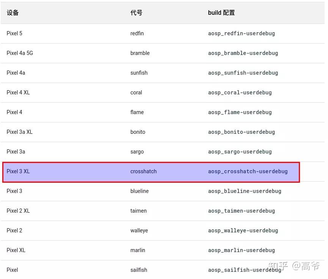Click the taimen codename cell
328x279 pixels.
click(x=138, y=211)
